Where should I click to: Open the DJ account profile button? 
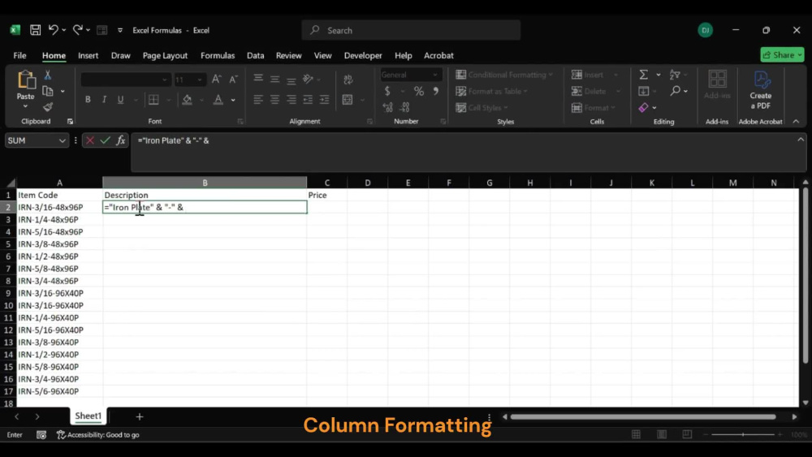706,30
